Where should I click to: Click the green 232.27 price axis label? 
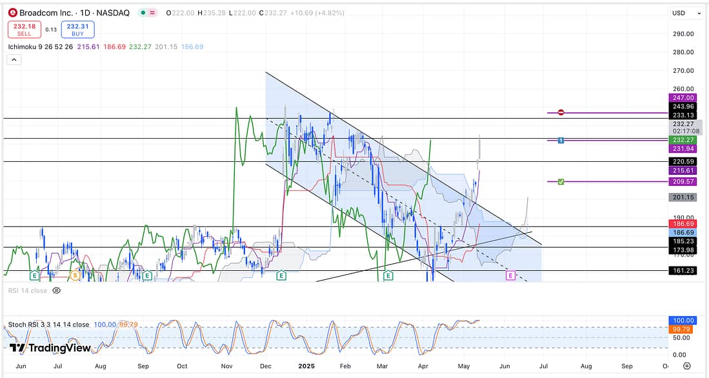pos(683,140)
